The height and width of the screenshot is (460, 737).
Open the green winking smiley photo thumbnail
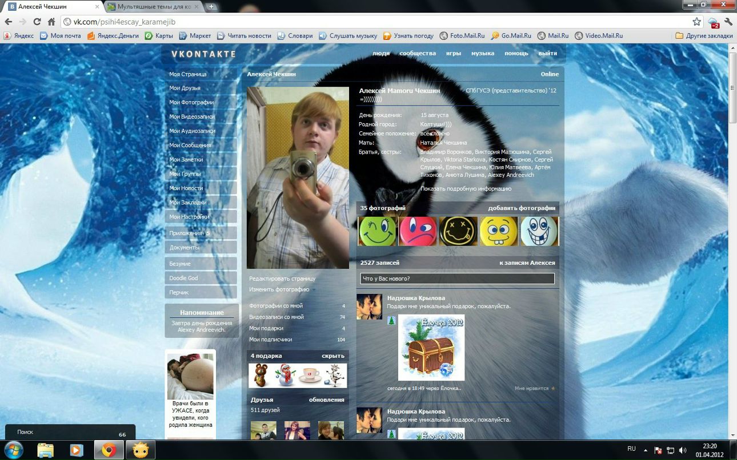(x=377, y=231)
